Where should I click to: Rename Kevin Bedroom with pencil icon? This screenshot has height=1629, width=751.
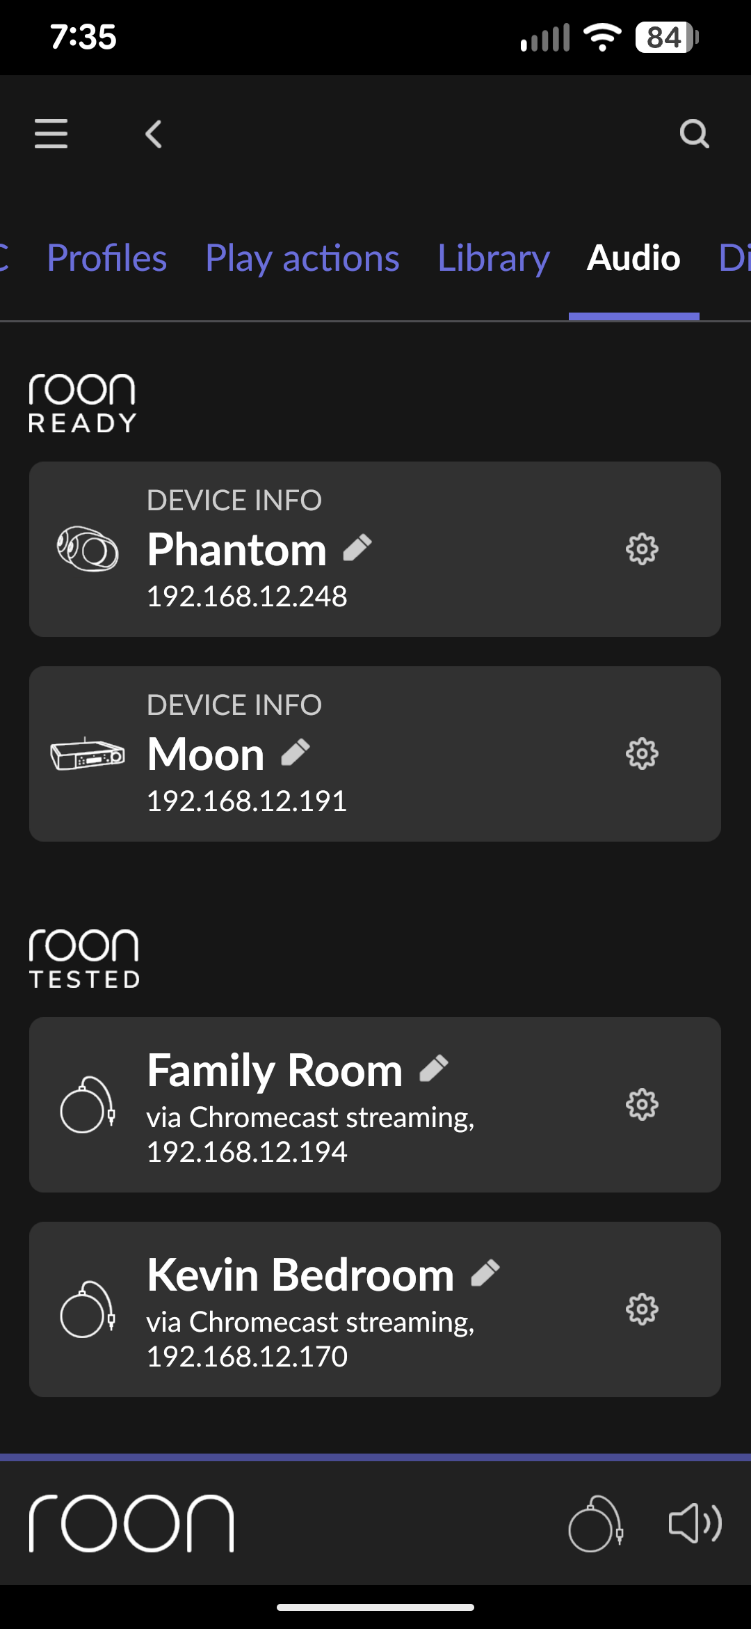tap(485, 1274)
